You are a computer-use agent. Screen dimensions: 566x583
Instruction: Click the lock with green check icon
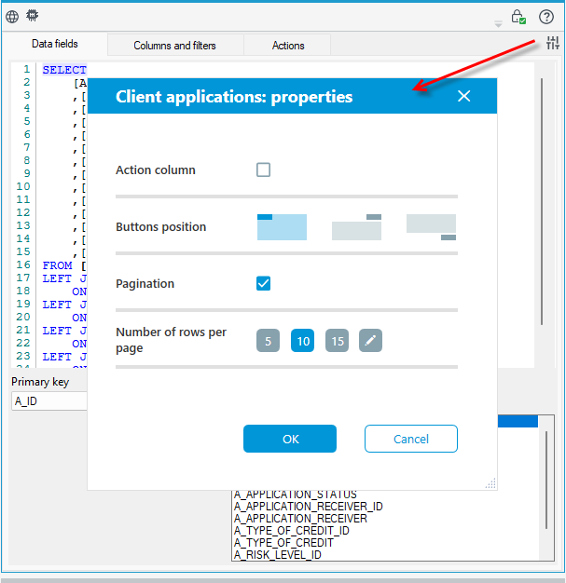518,17
